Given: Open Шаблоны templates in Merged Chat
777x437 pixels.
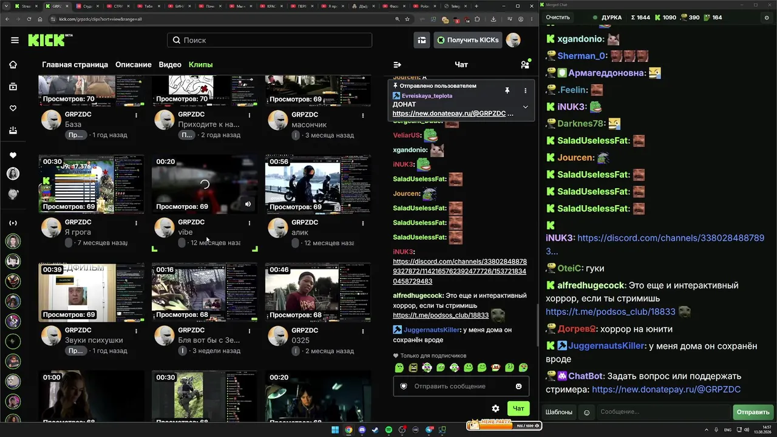Looking at the screenshot, I should tap(558, 412).
